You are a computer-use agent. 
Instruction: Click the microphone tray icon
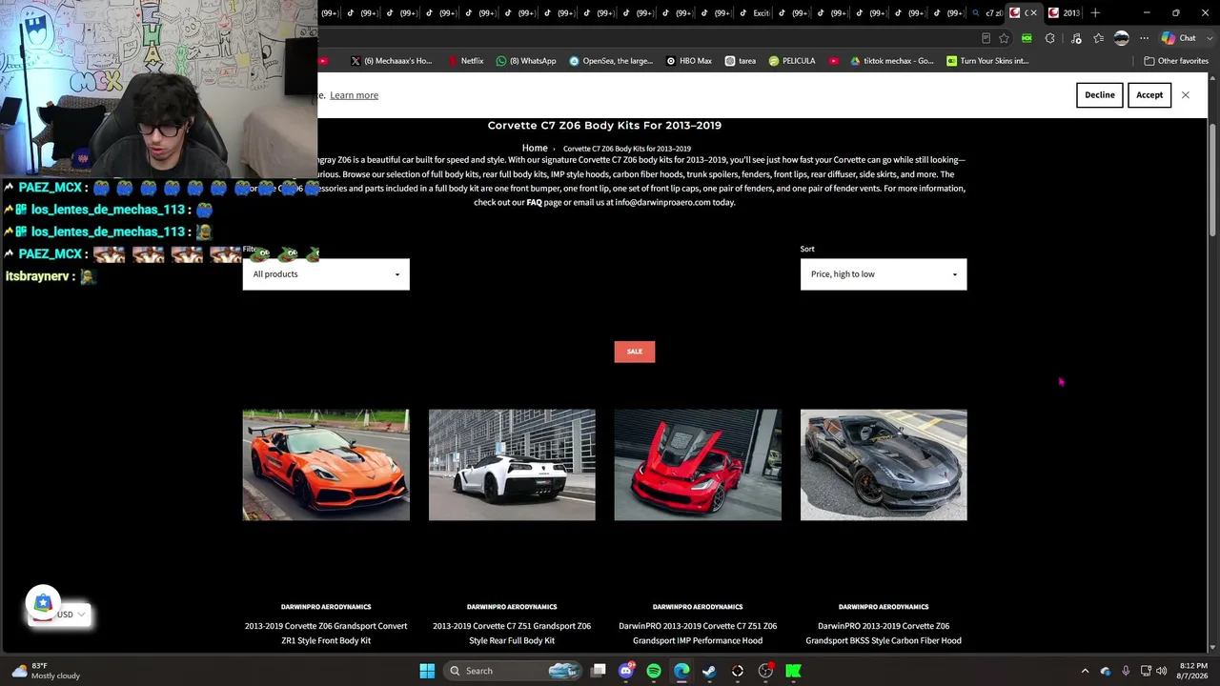1126,671
